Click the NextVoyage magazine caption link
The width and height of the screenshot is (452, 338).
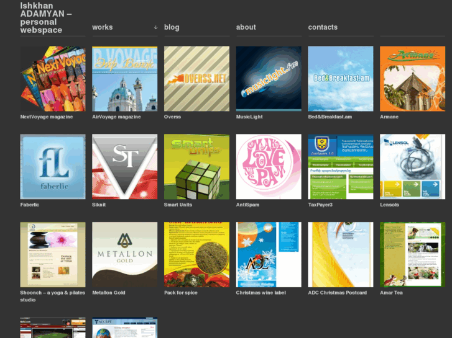point(47,117)
